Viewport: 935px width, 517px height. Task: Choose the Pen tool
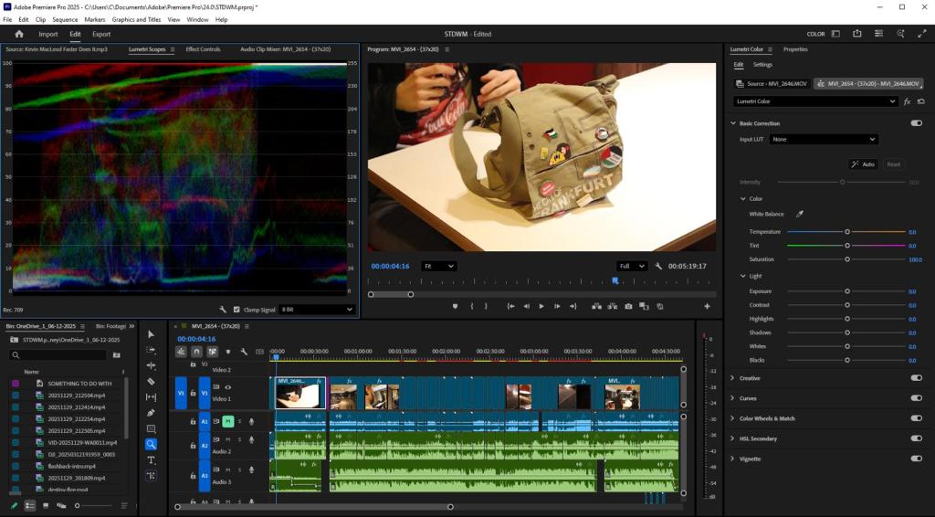pos(151,413)
